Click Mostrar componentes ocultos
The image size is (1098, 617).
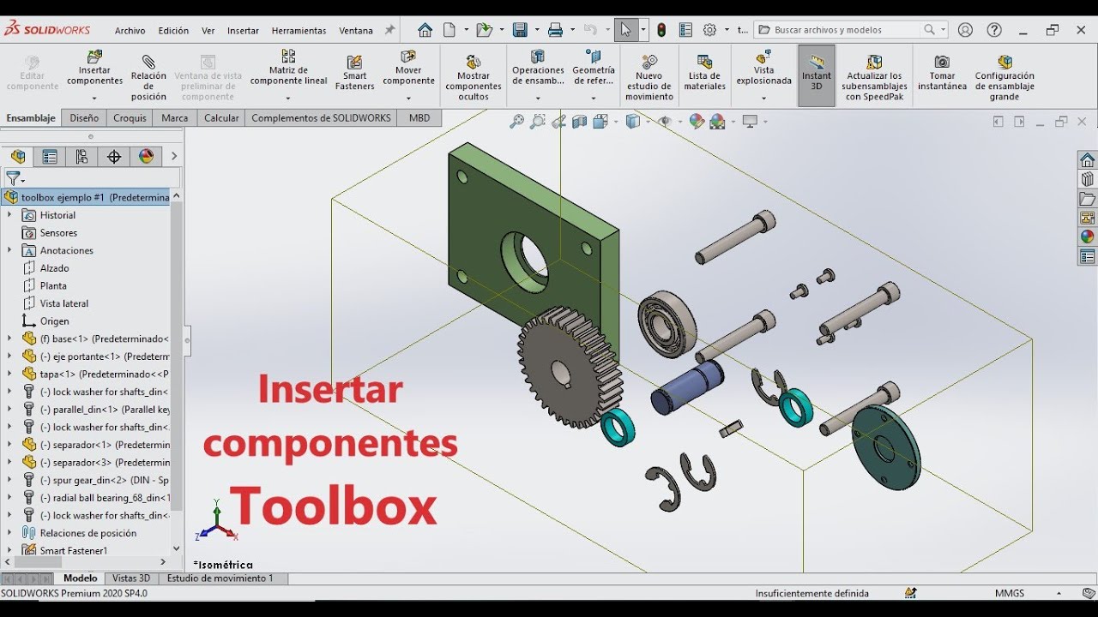(474, 78)
